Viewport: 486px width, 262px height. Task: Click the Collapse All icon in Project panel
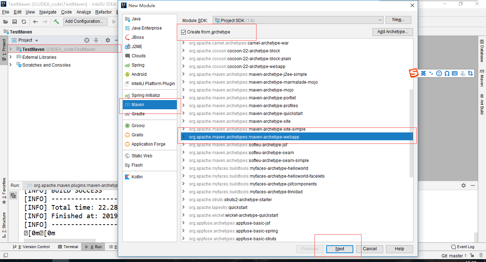coord(96,40)
